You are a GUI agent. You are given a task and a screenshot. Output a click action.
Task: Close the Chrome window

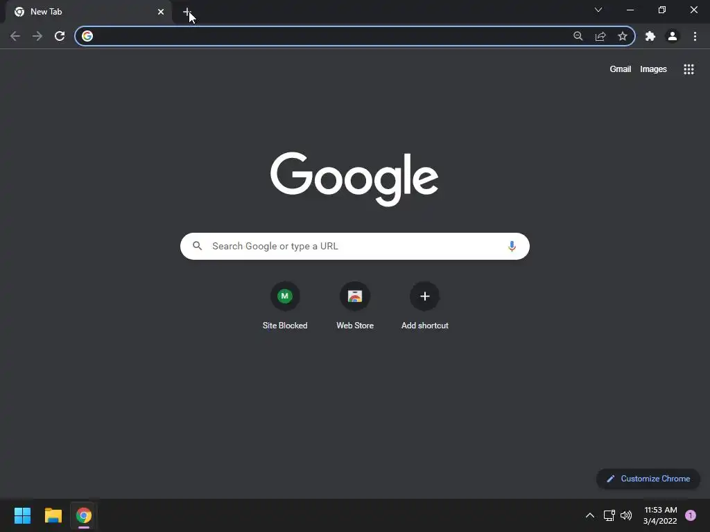pos(693,10)
